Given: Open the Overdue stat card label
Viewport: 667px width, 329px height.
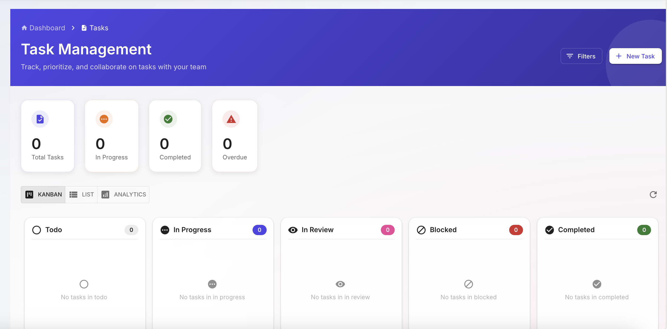Looking at the screenshot, I should [235, 157].
